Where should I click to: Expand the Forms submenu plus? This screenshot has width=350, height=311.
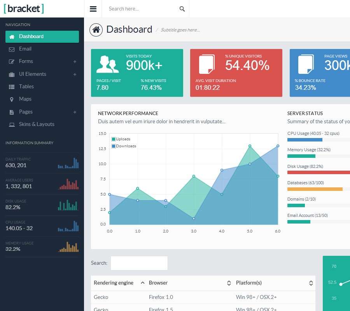point(75,61)
